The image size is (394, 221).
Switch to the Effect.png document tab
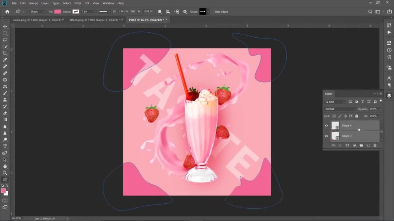[93, 20]
